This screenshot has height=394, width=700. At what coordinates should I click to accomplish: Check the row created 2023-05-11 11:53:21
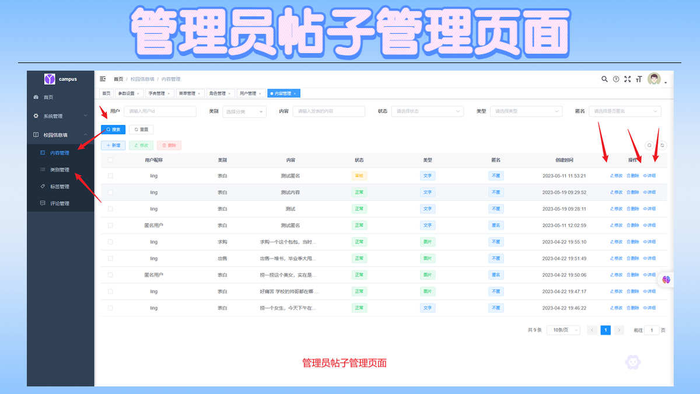(x=110, y=176)
